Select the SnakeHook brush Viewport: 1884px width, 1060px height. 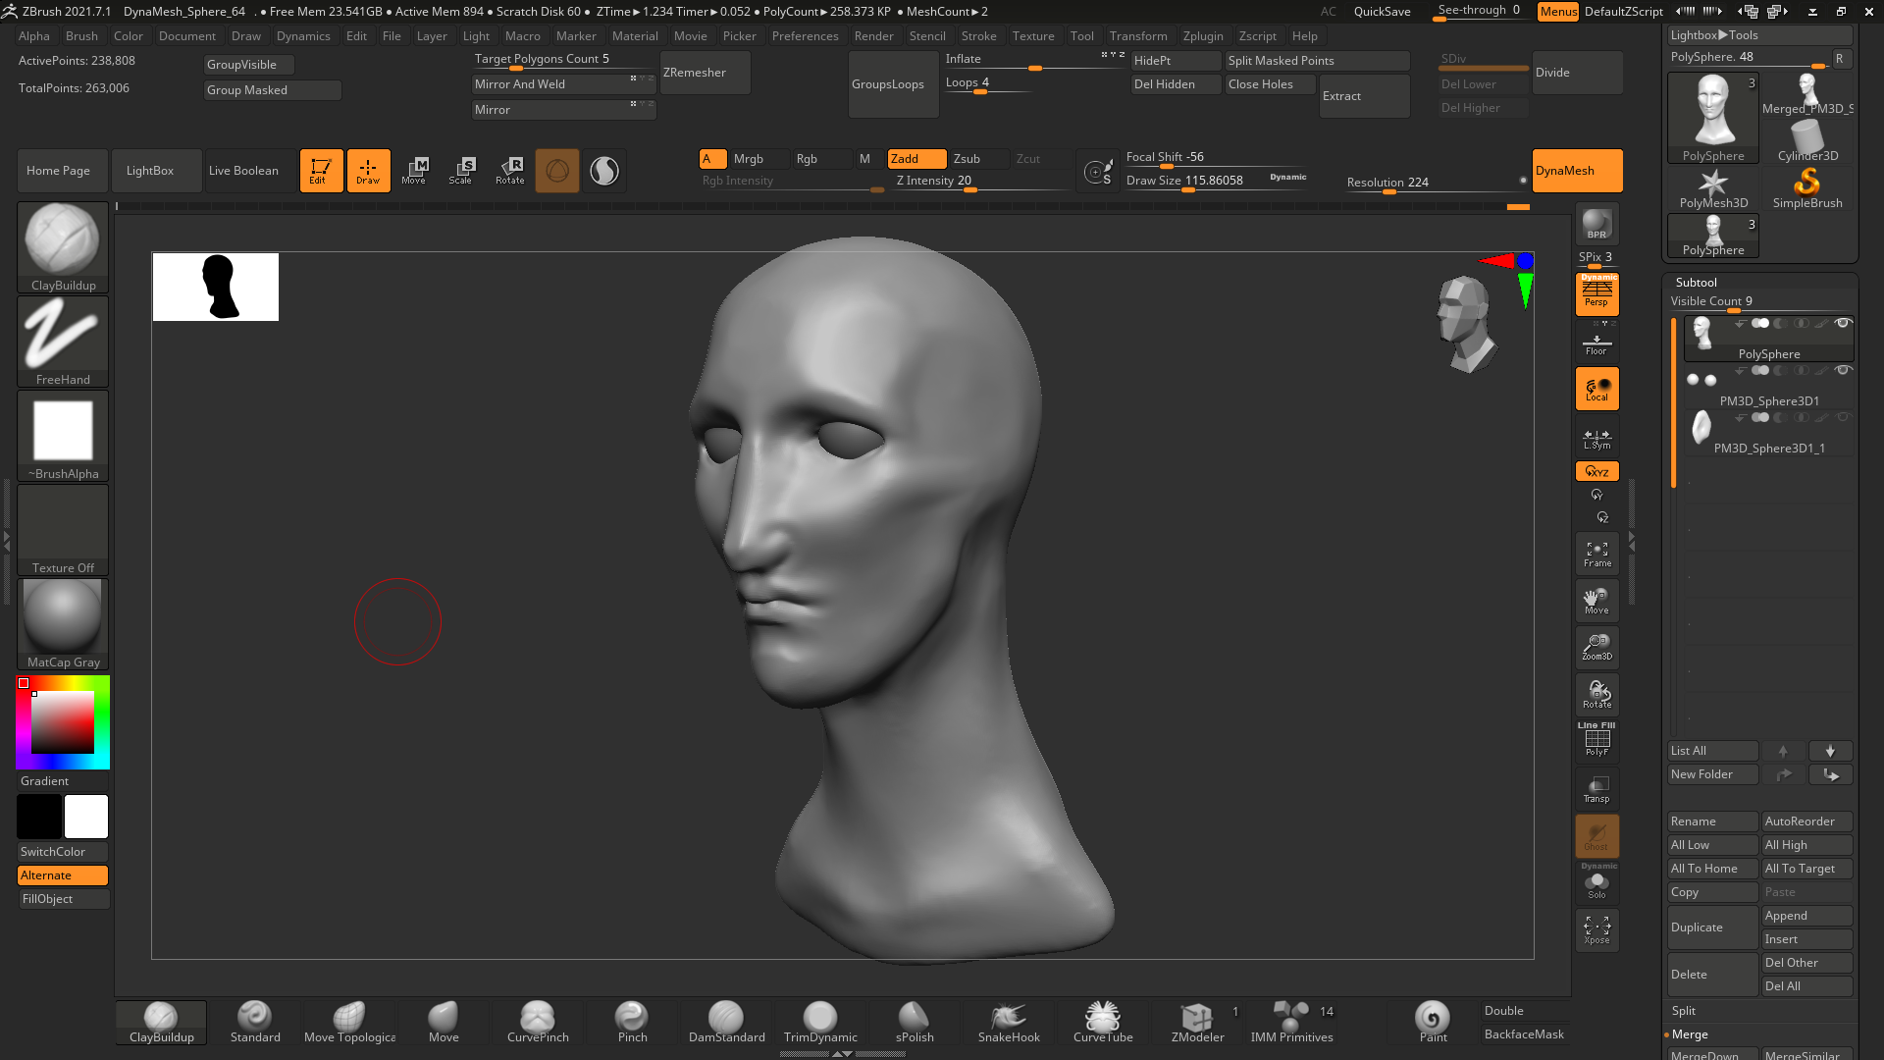pyautogui.click(x=1008, y=1022)
